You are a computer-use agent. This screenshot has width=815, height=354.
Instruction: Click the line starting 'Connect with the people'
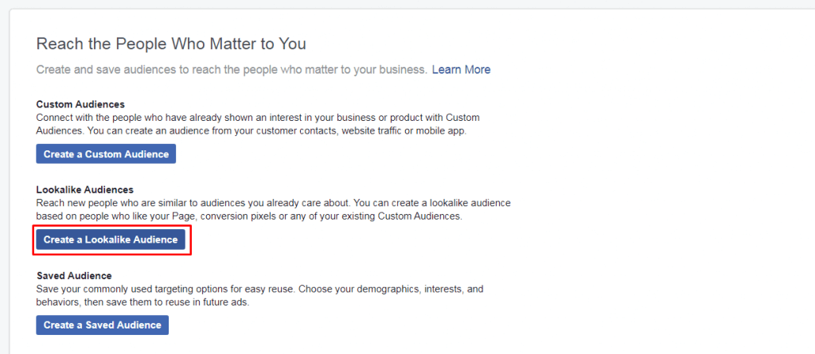(258, 118)
